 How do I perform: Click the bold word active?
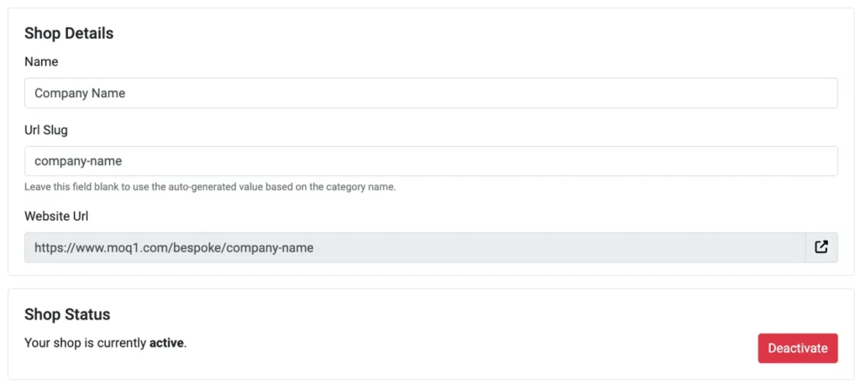pyautogui.click(x=167, y=344)
